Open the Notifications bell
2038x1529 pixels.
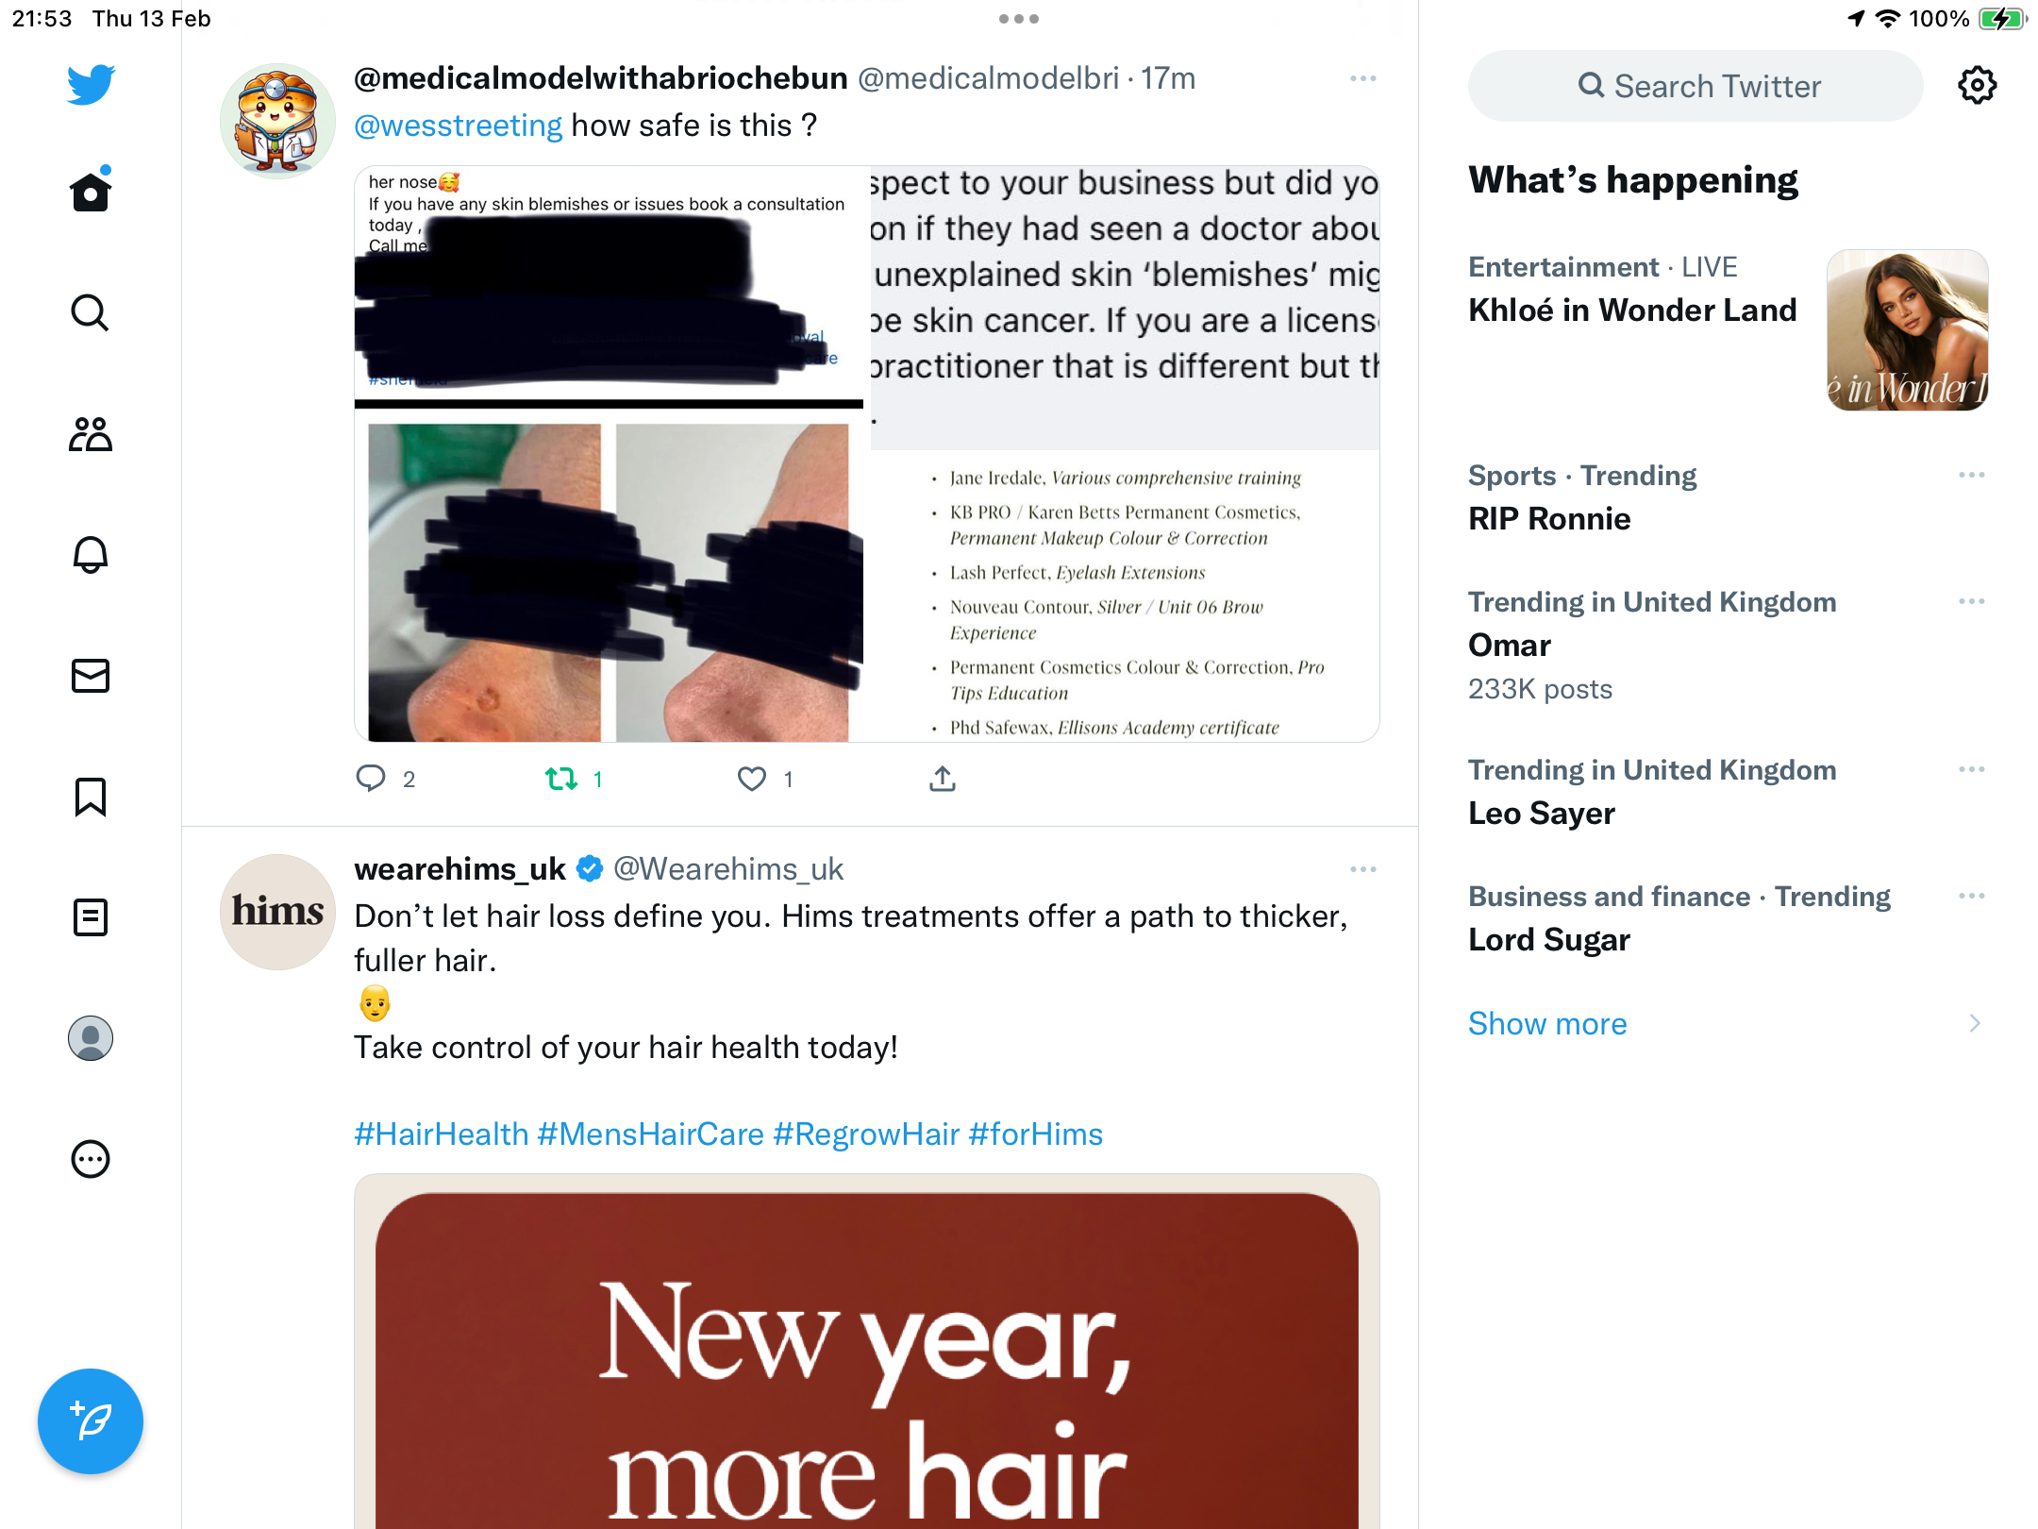click(x=91, y=555)
